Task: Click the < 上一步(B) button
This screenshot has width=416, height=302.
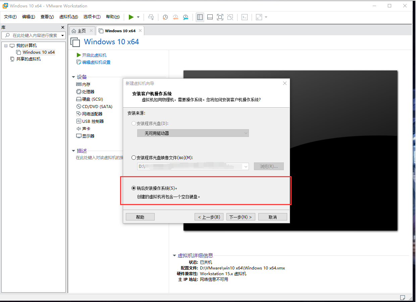Action: point(209,217)
